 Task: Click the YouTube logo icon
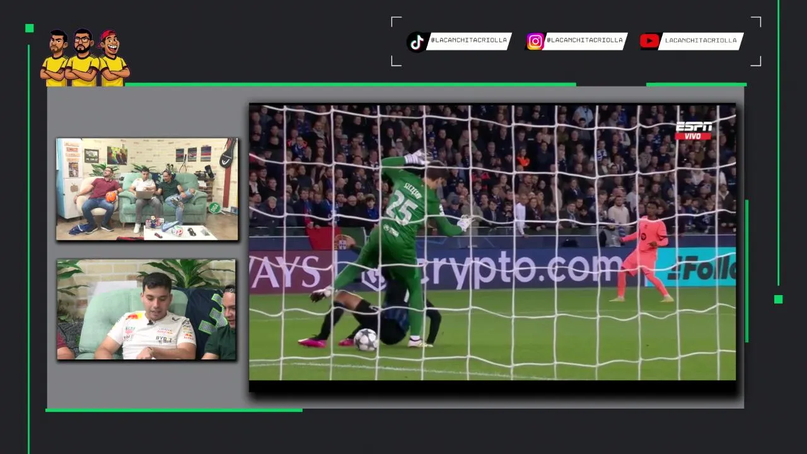[649, 42]
